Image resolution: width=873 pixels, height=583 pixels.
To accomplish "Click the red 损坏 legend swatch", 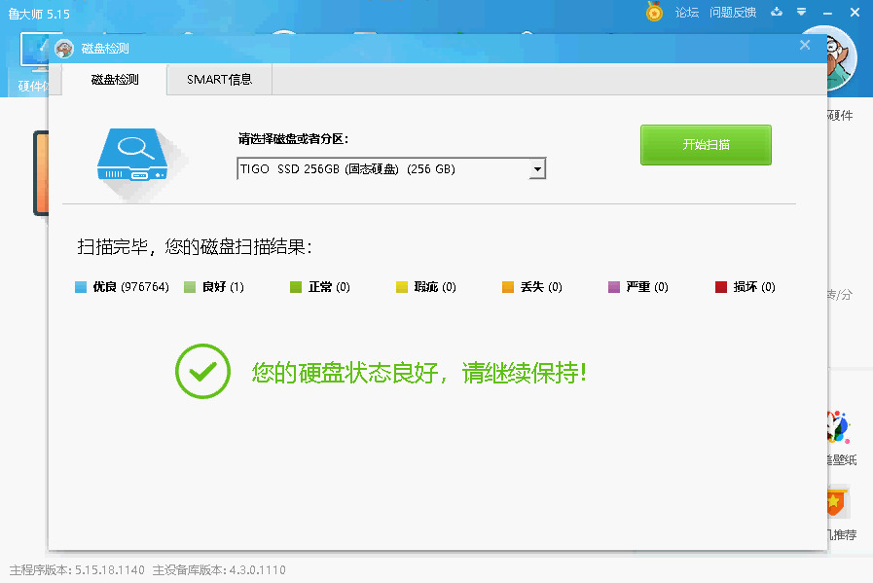I will pyautogui.click(x=721, y=286).
